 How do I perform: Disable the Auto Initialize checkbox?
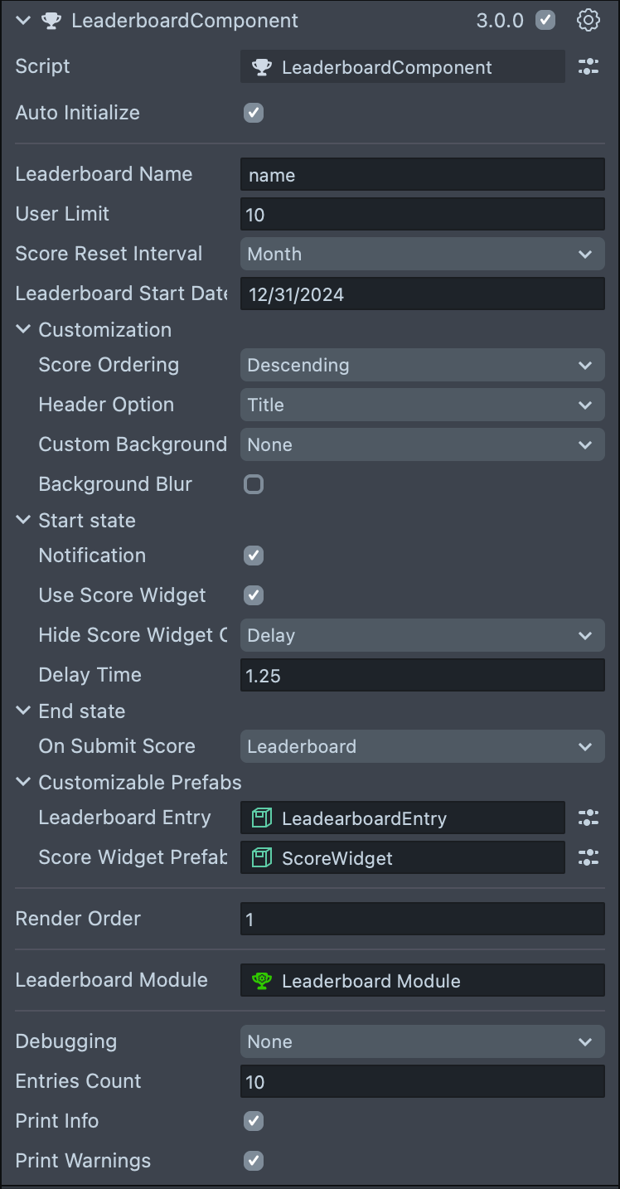click(x=254, y=113)
